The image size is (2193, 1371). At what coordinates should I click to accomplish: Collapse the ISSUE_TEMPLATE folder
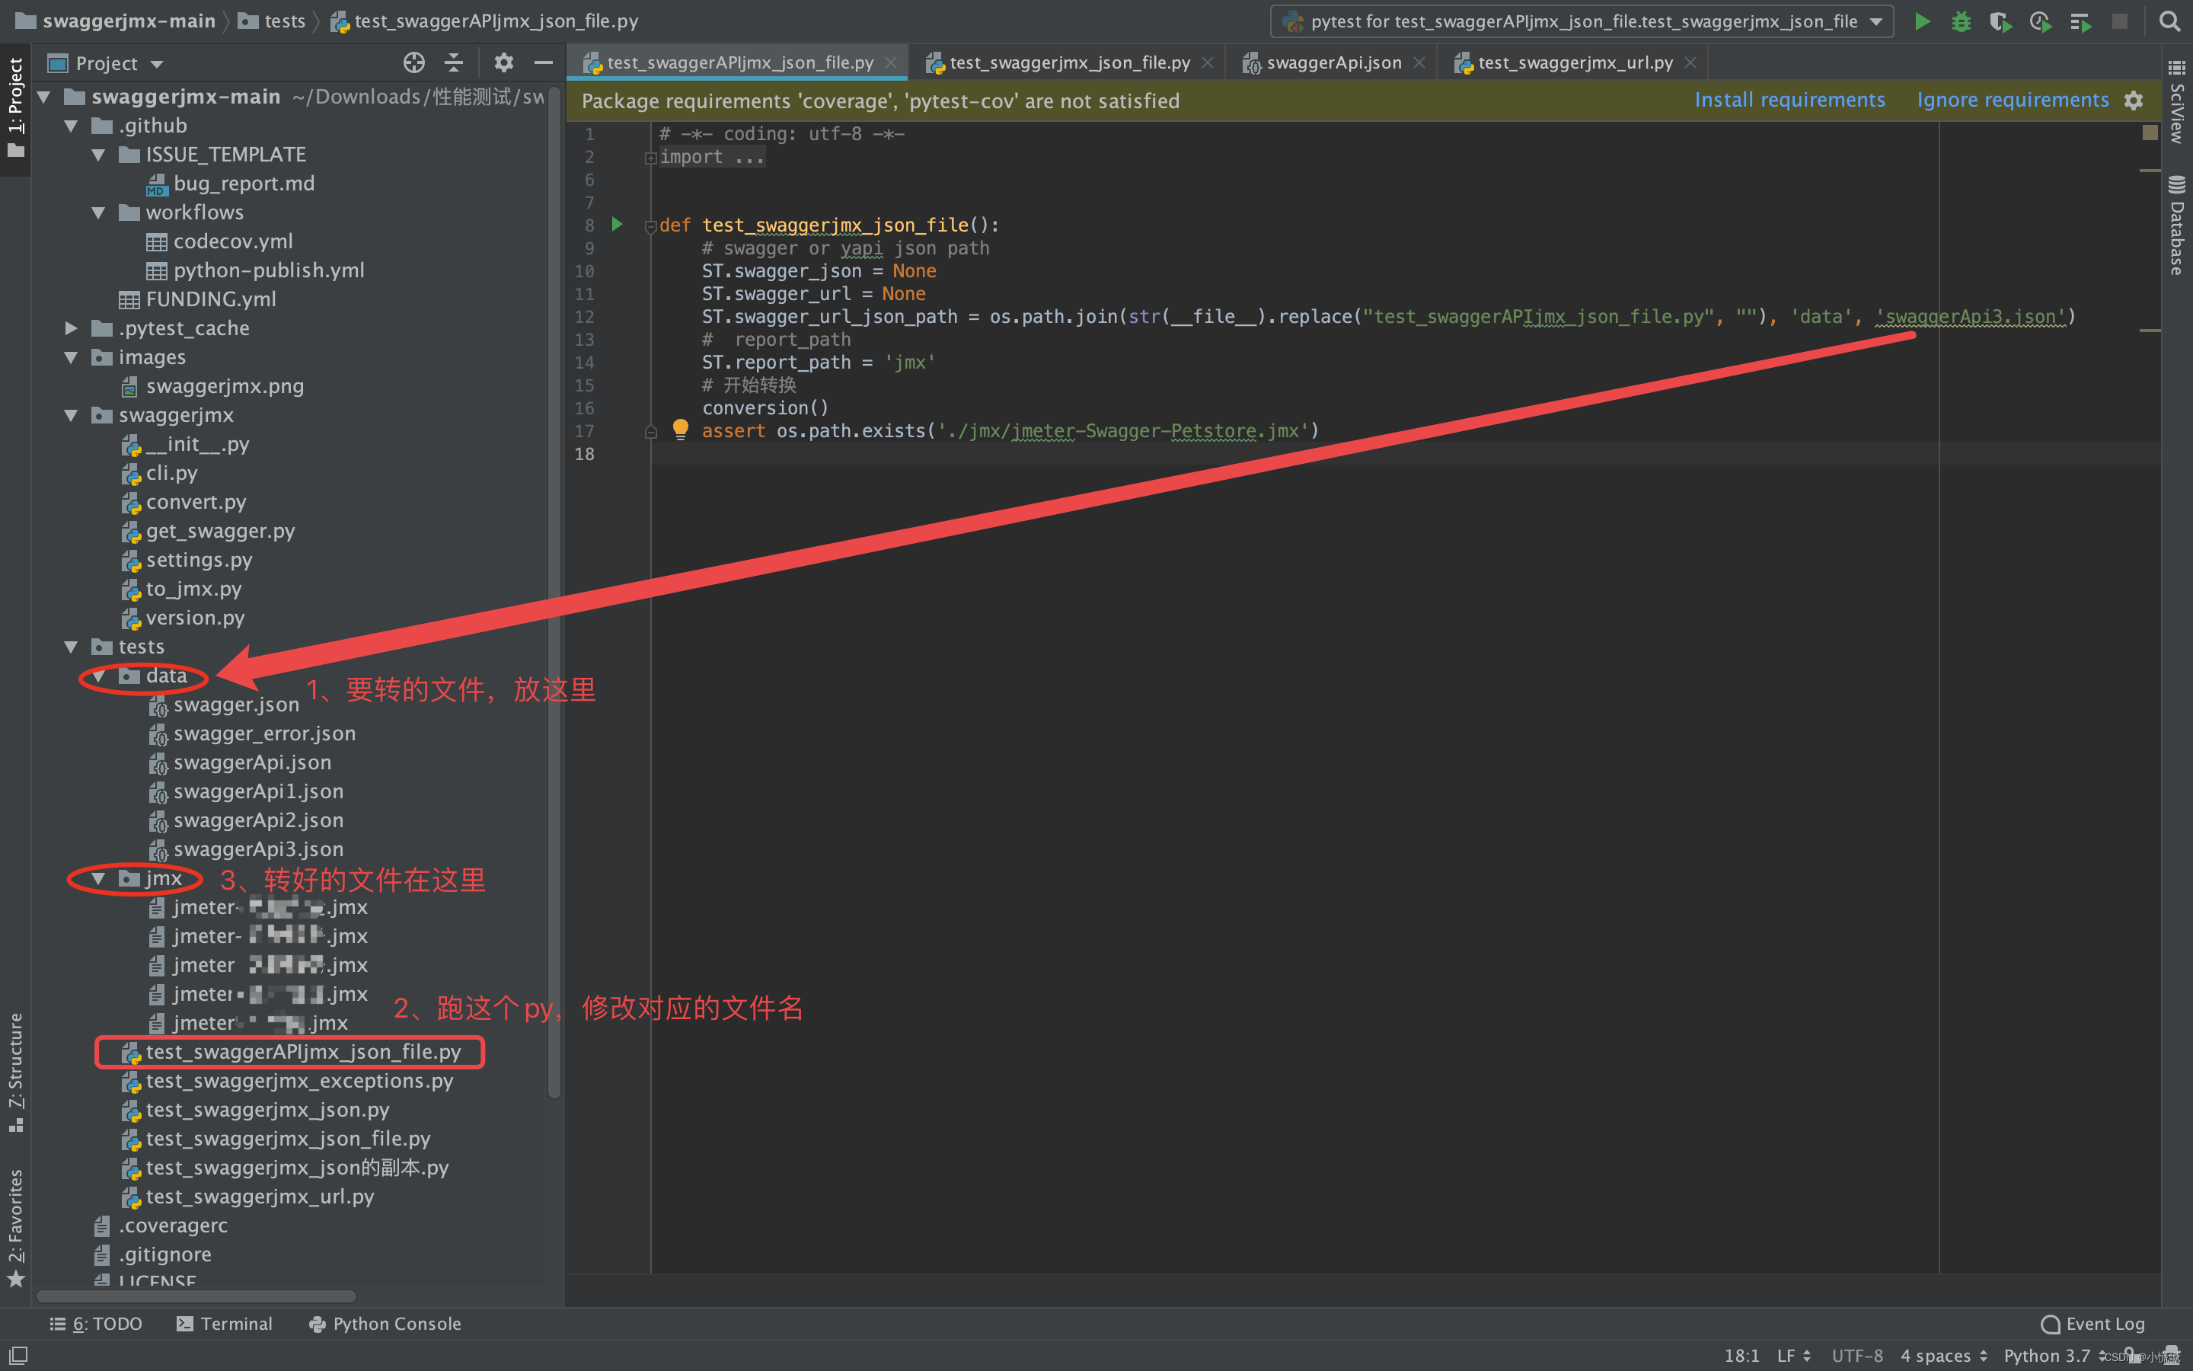98,155
